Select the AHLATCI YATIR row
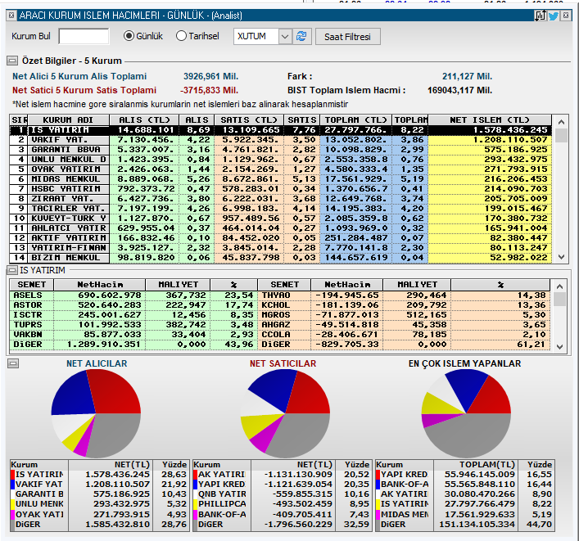579x541 pixels. pyautogui.click(x=281, y=228)
